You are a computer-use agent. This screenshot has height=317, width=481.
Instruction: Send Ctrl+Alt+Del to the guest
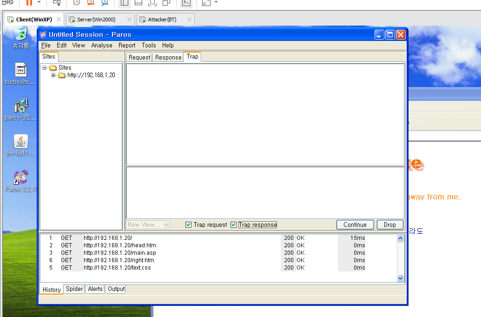point(57,2)
